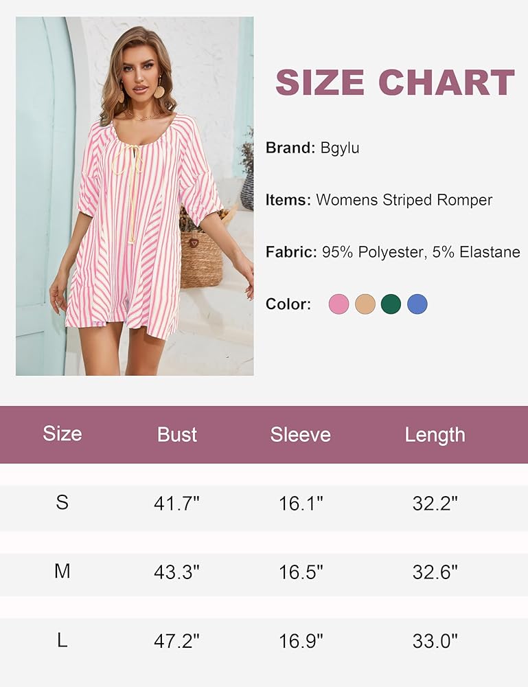The width and height of the screenshot is (528, 687).
Task: Select the size M row label
Action: tap(62, 572)
